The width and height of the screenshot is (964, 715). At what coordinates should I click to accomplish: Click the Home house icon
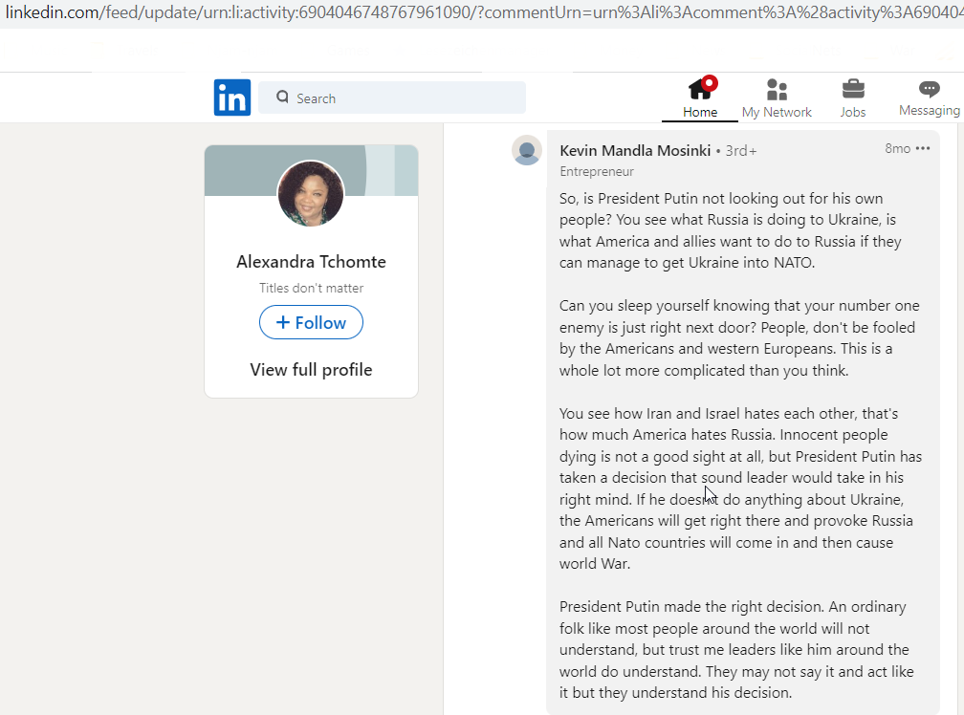700,89
